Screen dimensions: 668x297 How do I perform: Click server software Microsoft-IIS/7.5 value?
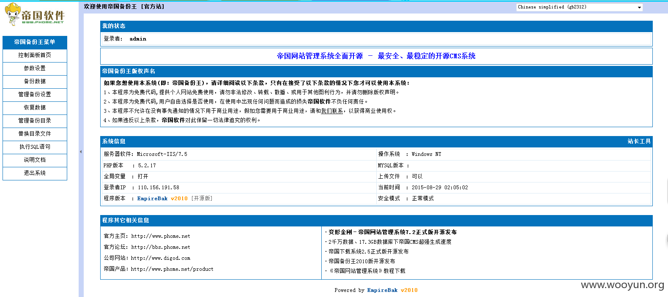pos(162,155)
